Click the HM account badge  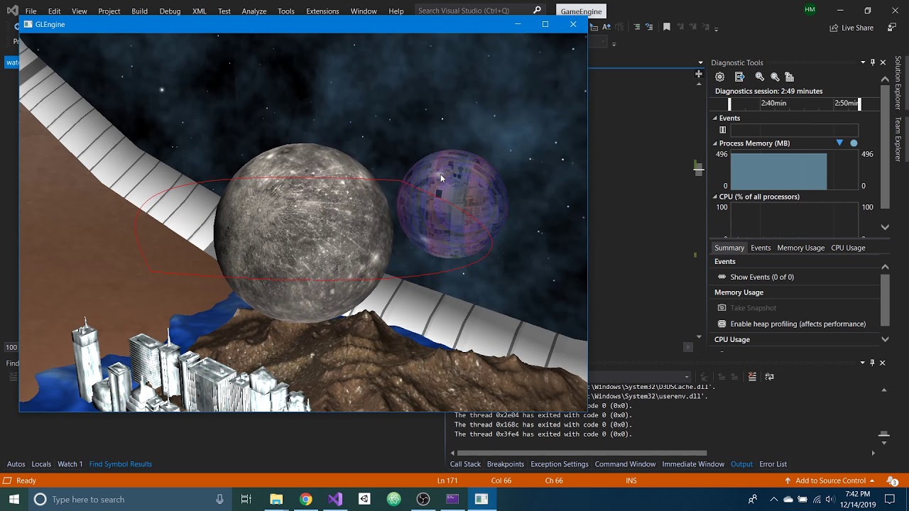click(810, 10)
